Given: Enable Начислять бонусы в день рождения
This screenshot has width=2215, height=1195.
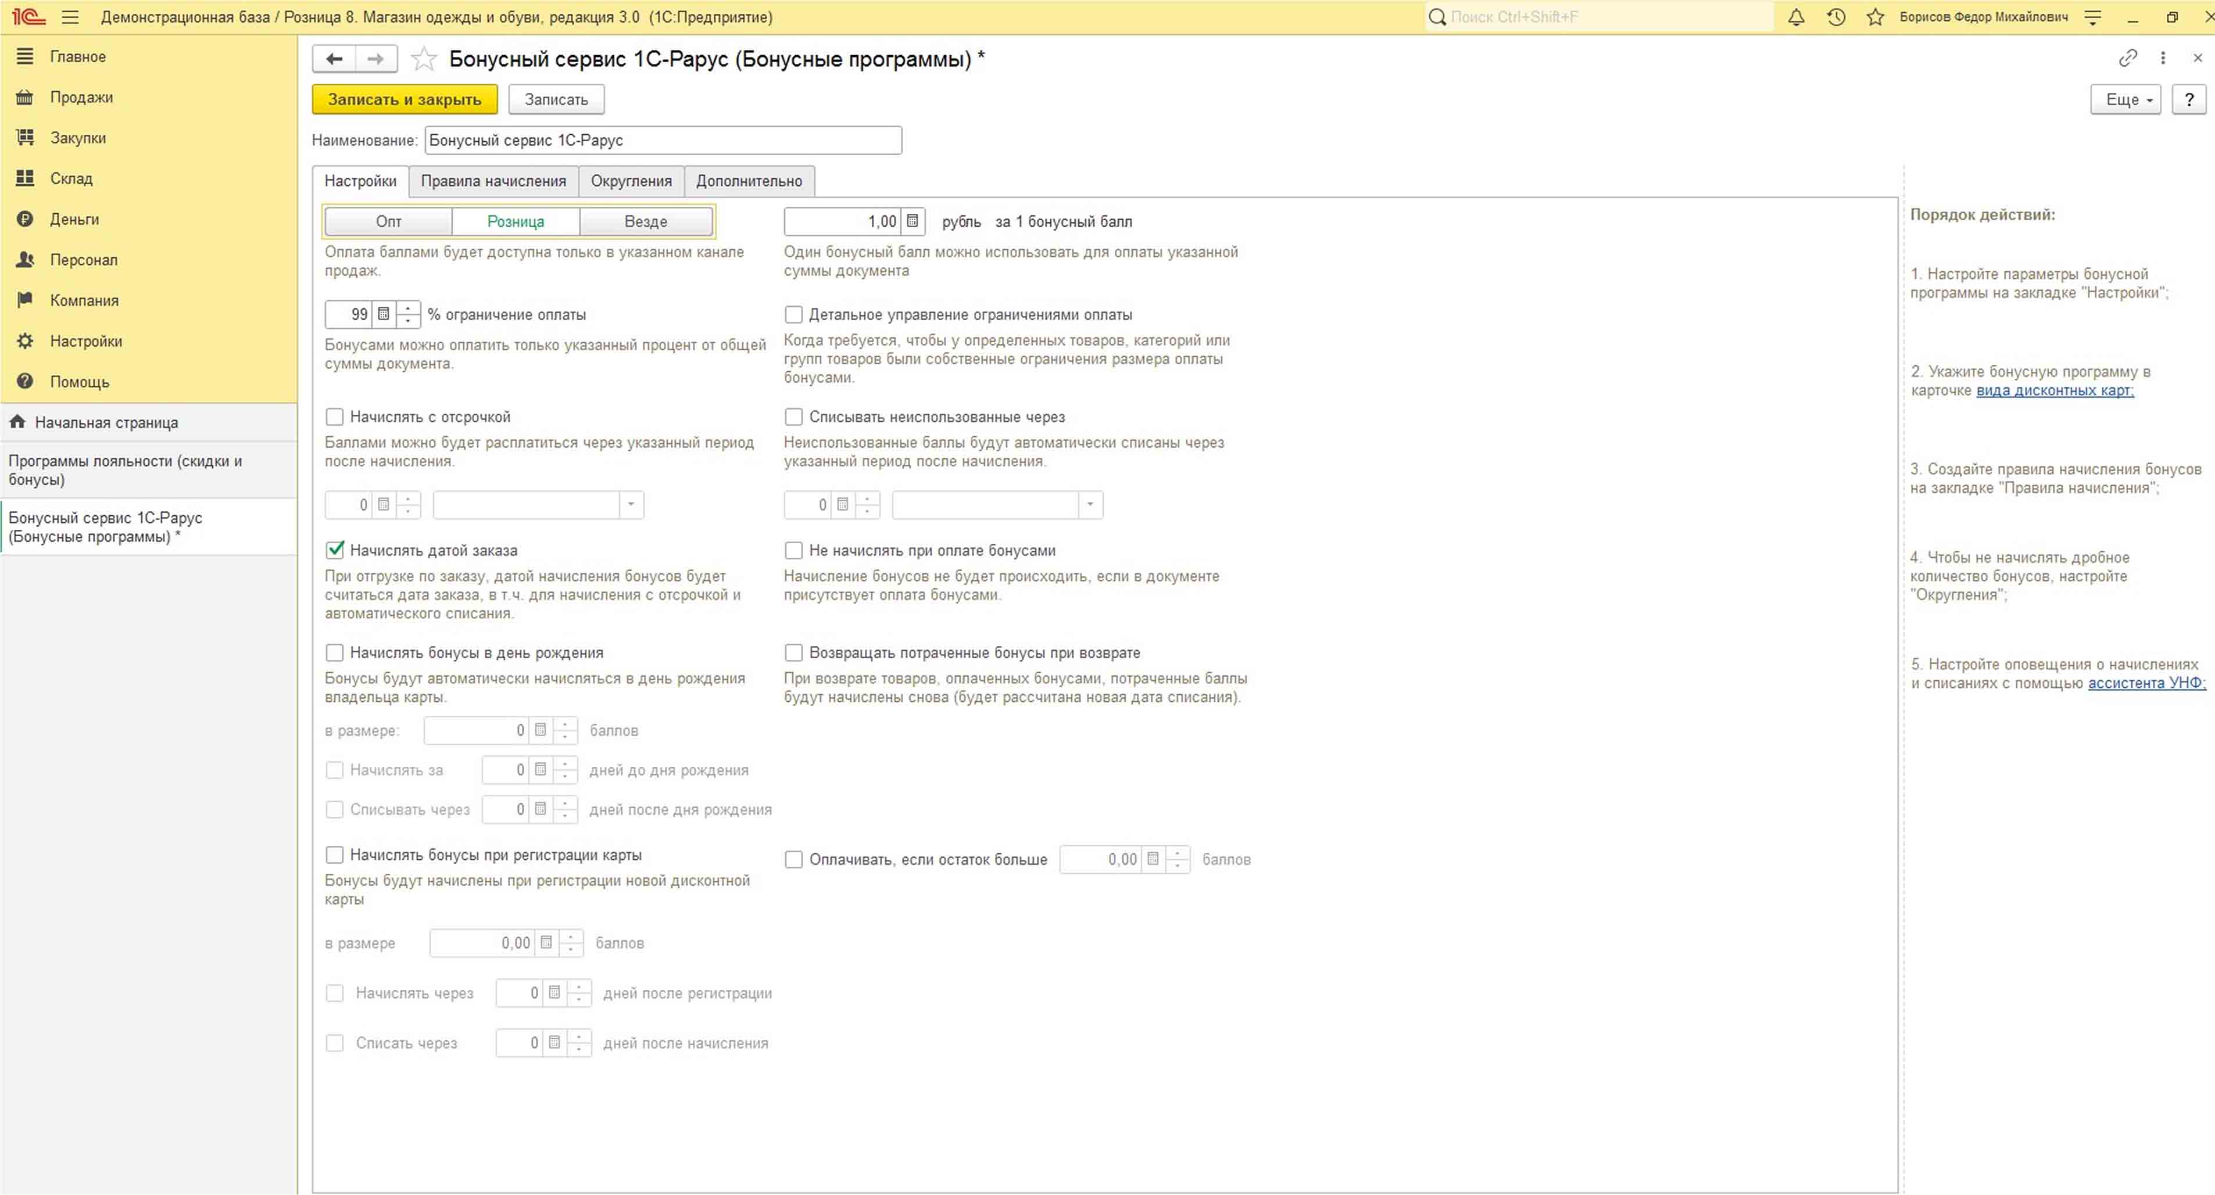Looking at the screenshot, I should [334, 652].
